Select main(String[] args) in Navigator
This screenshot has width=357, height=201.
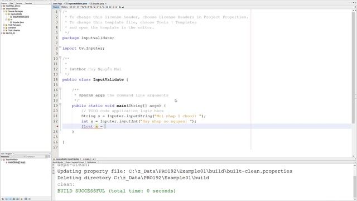pos(17,162)
